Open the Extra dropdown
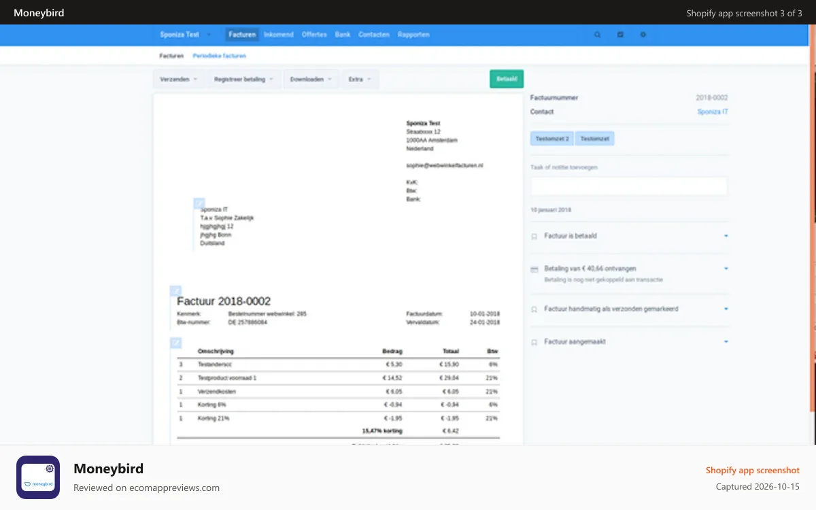The width and height of the screenshot is (816, 510). [360, 80]
